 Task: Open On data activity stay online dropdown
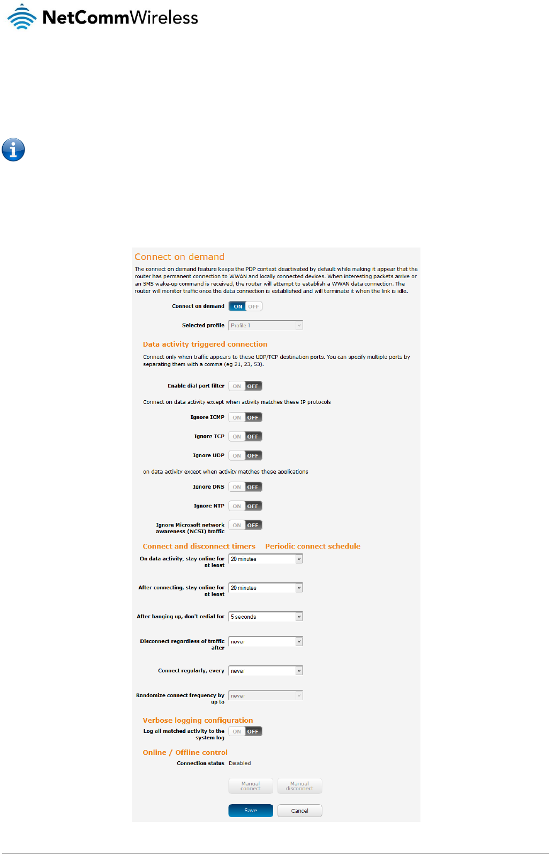pyautogui.click(x=266, y=559)
